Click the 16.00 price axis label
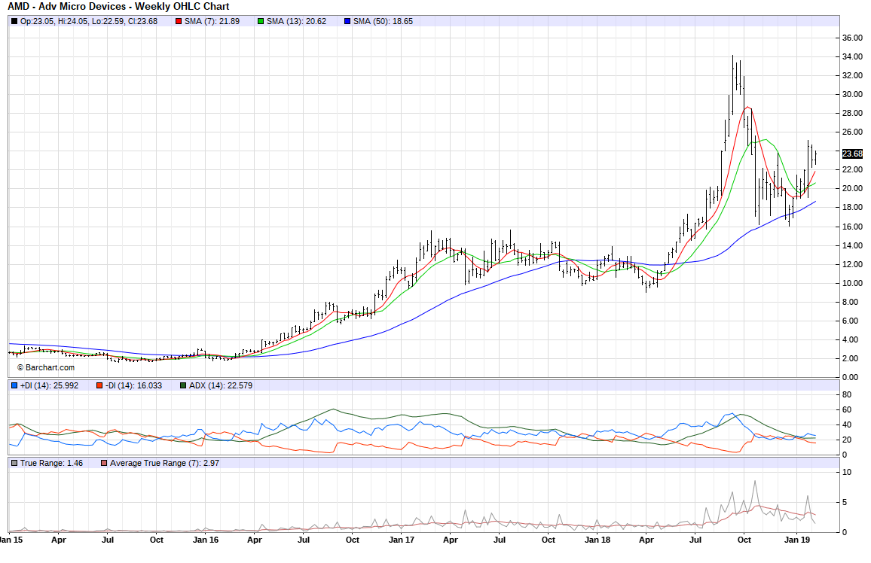Image resolution: width=871 pixels, height=563 pixels. pyautogui.click(x=853, y=227)
